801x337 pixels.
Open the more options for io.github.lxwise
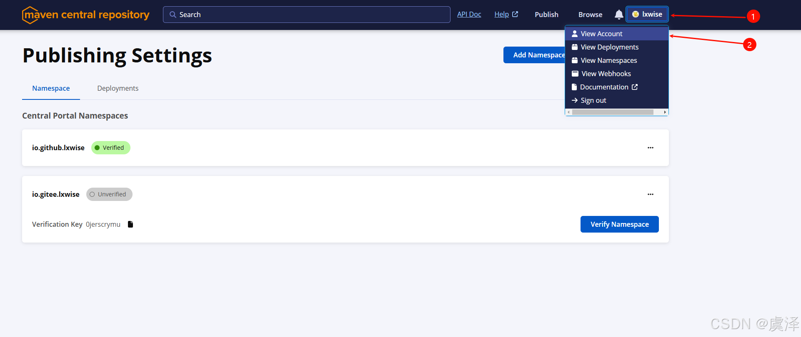650,148
